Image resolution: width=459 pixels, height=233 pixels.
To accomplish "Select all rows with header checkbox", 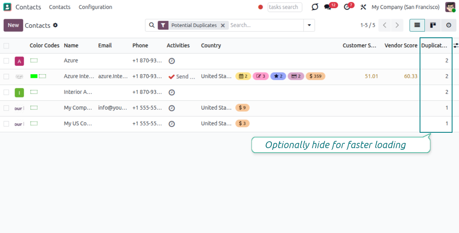I will coord(6,45).
